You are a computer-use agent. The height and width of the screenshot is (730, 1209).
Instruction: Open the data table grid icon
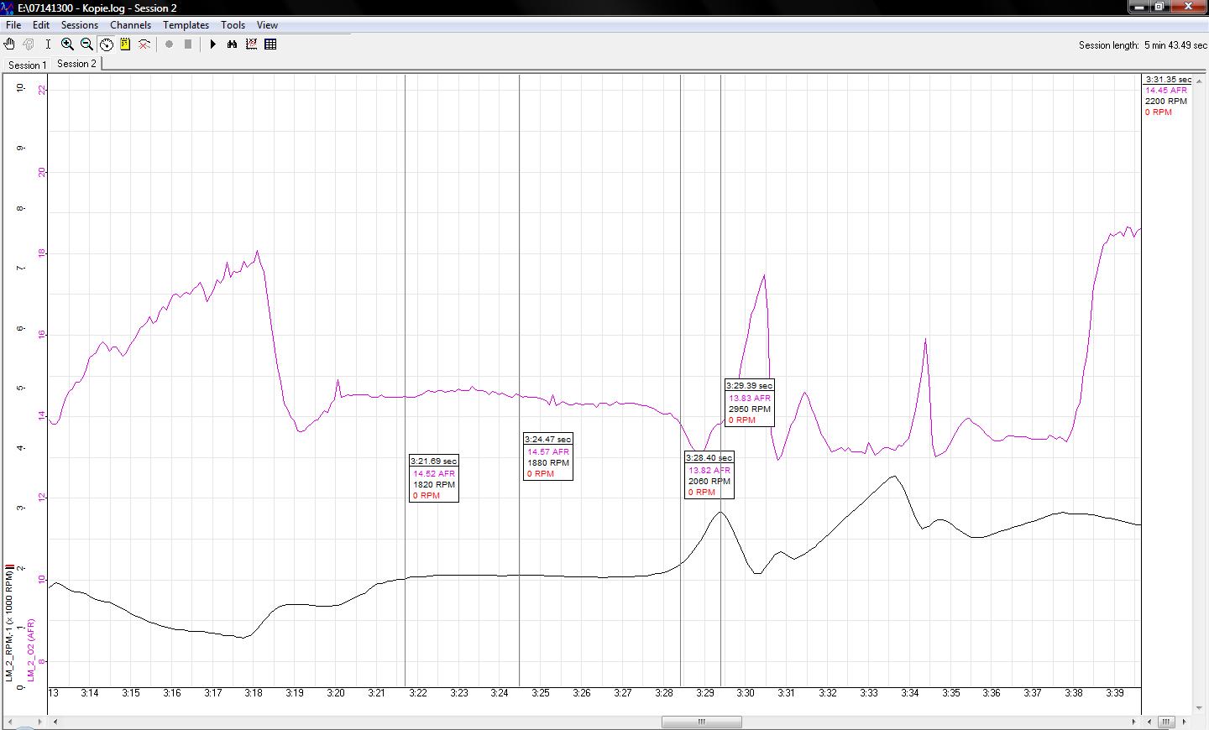(270, 44)
